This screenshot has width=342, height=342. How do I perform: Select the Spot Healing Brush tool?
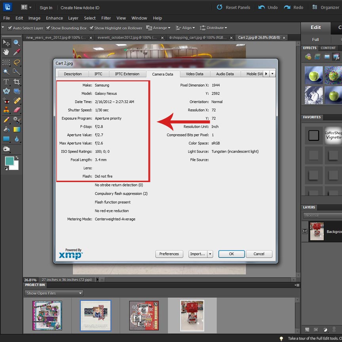coord(17,101)
